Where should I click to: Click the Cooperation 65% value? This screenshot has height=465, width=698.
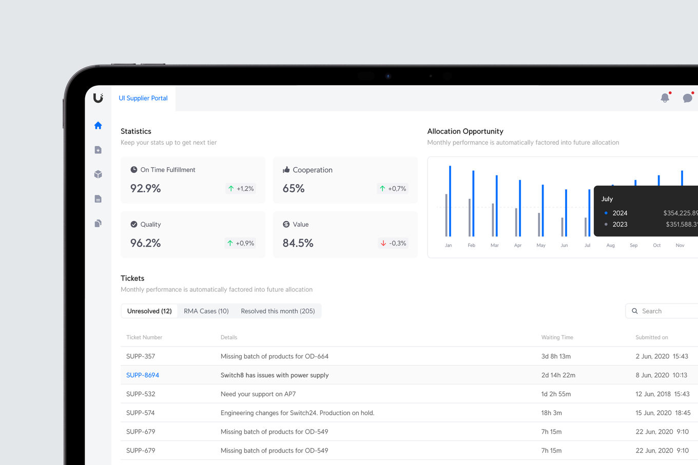(x=294, y=188)
